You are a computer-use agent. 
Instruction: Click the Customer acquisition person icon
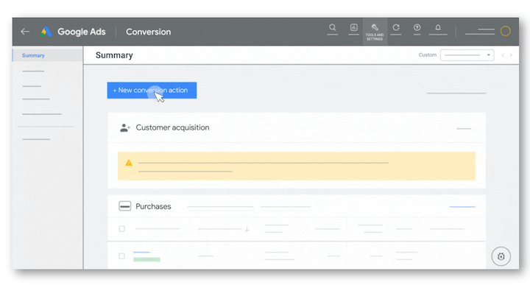click(x=125, y=128)
